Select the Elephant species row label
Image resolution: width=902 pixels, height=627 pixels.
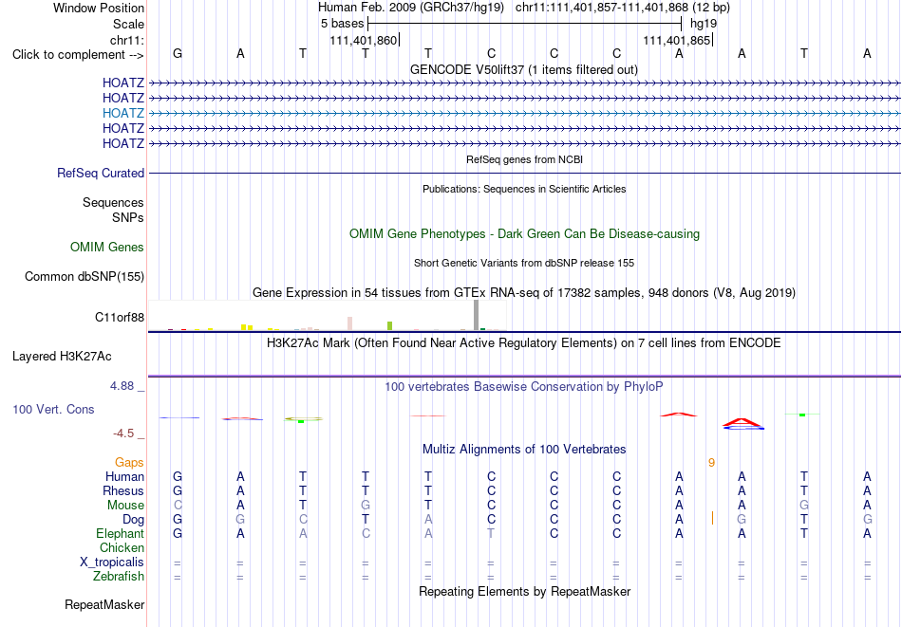pos(121,534)
